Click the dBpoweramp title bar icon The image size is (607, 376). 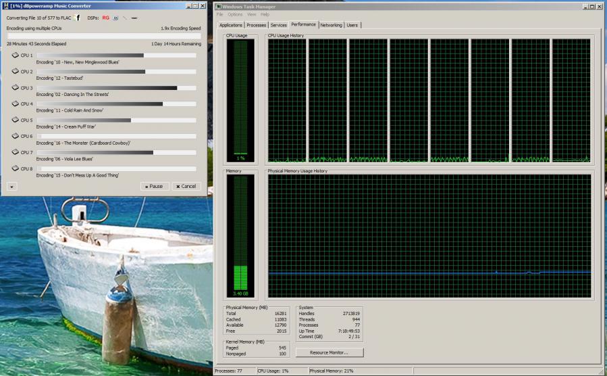pos(5,5)
